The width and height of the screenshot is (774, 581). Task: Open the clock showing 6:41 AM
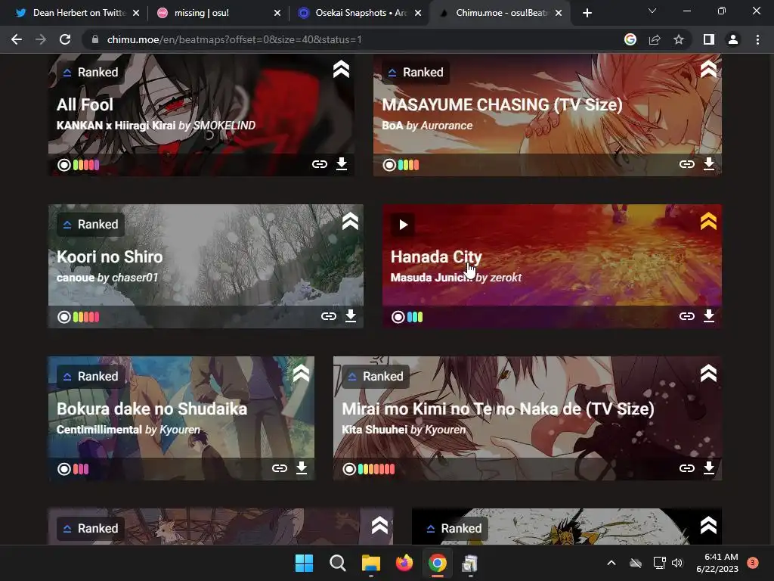(717, 563)
